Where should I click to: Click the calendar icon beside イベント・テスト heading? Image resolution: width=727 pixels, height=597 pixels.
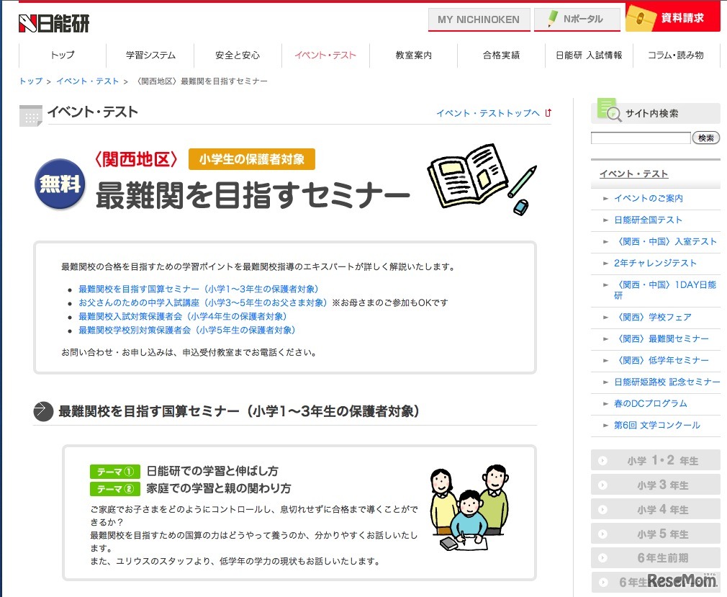29,114
